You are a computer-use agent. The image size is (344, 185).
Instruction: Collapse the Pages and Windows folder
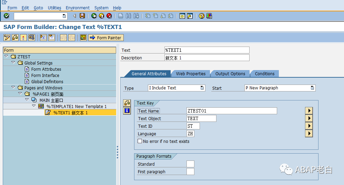coord(13,87)
